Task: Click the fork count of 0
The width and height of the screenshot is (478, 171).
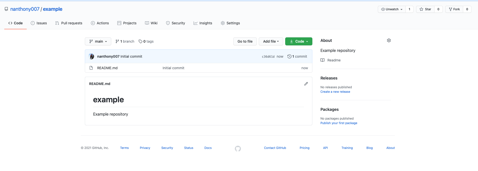Action: 467,9
